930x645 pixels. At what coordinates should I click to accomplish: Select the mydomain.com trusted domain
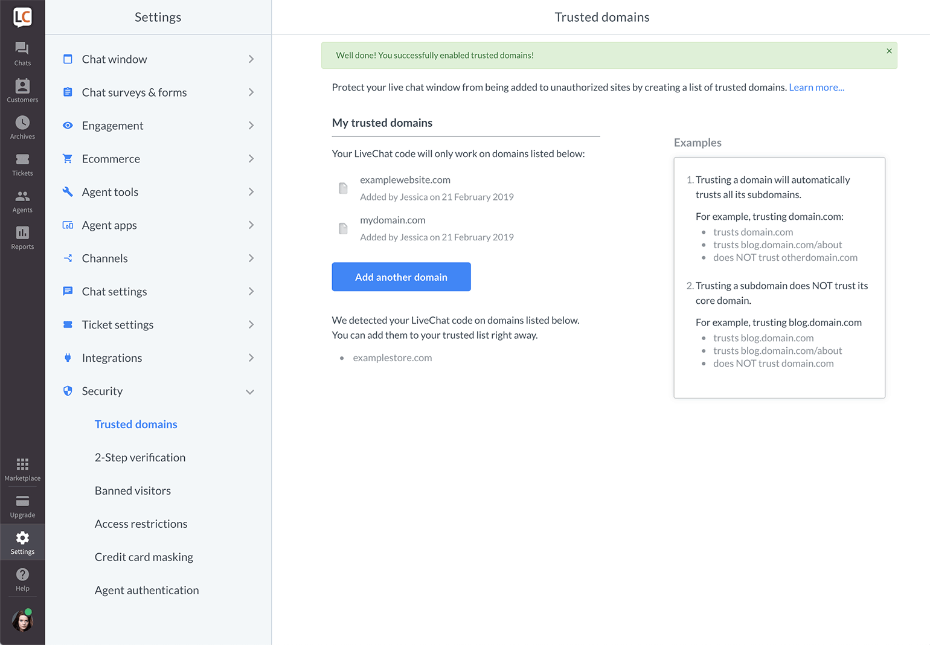(x=393, y=220)
